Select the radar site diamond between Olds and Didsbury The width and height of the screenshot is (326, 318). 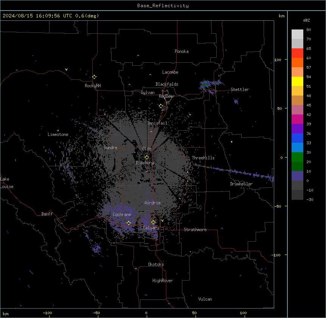tap(147, 157)
